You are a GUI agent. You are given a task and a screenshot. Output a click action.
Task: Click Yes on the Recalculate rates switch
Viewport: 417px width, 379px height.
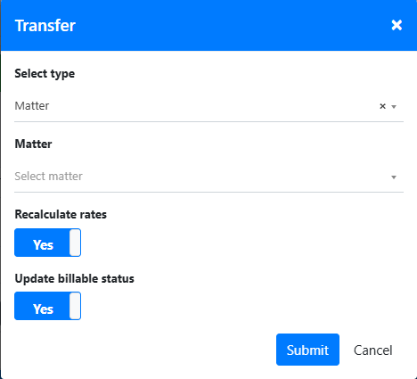point(43,245)
